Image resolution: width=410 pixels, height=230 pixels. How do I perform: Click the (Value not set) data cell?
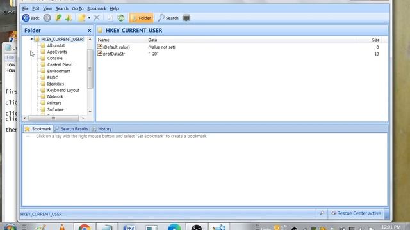pos(161,47)
